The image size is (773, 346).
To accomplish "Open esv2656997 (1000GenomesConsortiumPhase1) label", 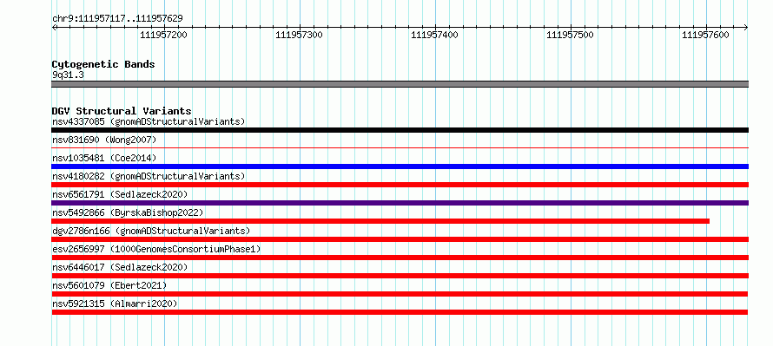I will [x=156, y=249].
